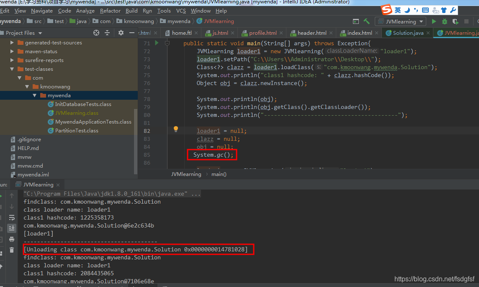Expand generated-test-sources folder
This screenshot has height=287, width=479.
[12, 42]
